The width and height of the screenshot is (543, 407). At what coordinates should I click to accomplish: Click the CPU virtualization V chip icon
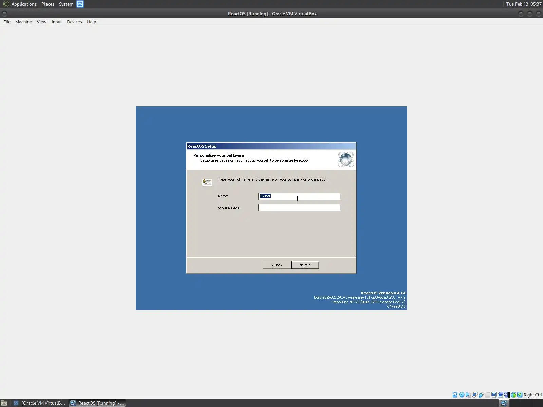507,395
